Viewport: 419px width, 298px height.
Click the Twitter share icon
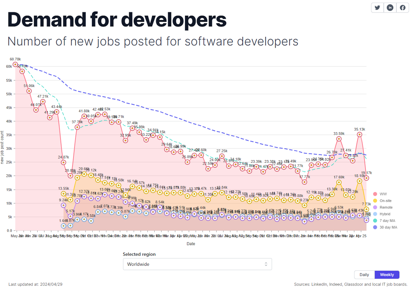[x=377, y=8]
